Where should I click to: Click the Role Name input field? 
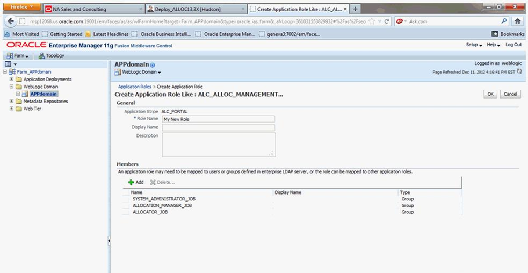pos(219,119)
